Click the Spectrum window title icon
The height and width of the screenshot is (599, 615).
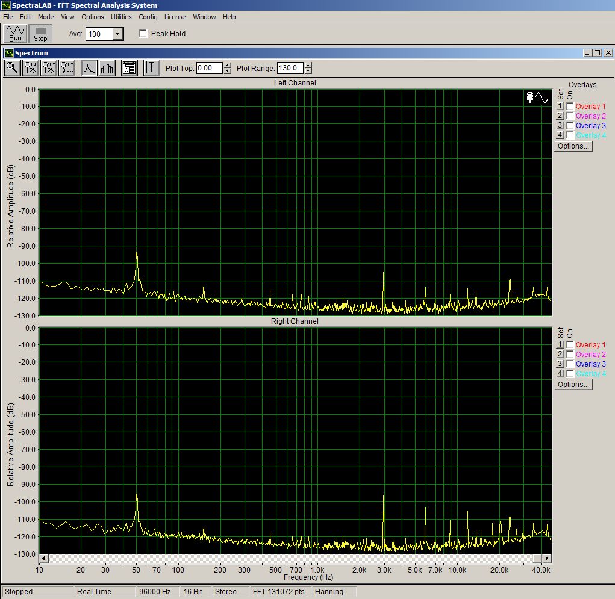(9, 53)
